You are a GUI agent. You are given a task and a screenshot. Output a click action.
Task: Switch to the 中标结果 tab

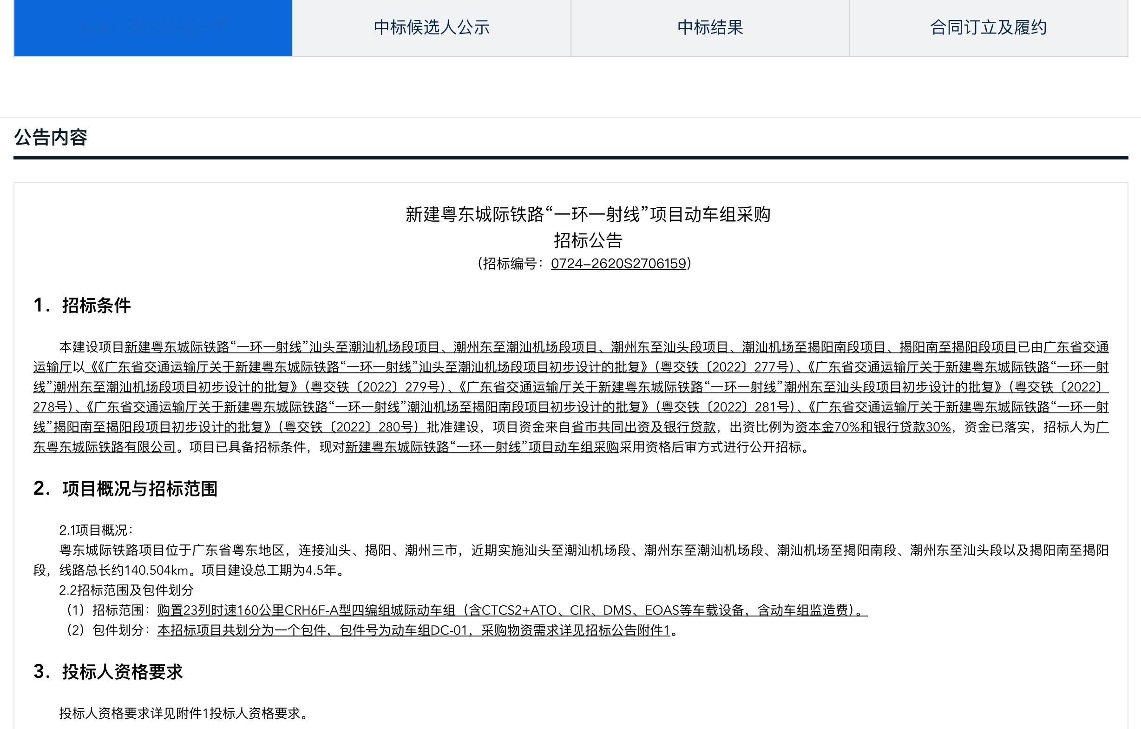710,28
